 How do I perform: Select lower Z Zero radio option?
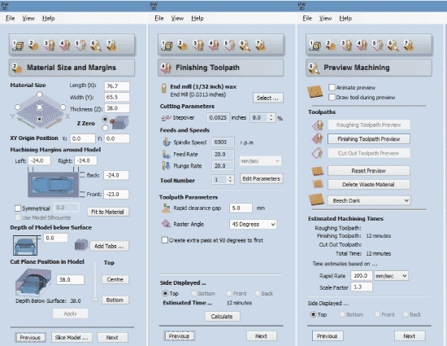105,128
